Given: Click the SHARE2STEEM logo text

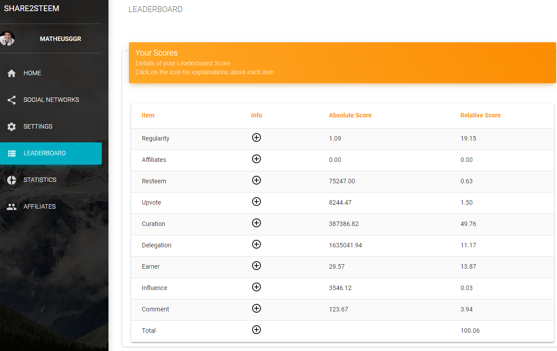Looking at the screenshot, I should (x=32, y=8).
